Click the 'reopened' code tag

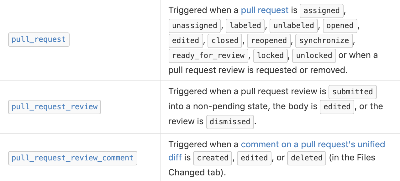click(x=269, y=41)
